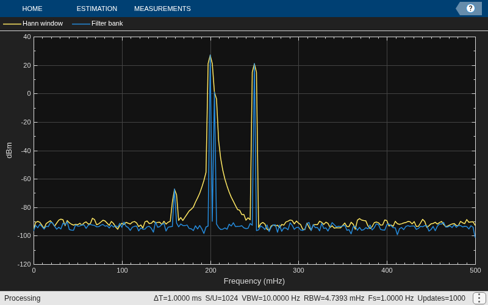Image resolution: width=488 pixels, height=305 pixels.
Task: Open the ESTIMATION tab
Action: coord(97,9)
